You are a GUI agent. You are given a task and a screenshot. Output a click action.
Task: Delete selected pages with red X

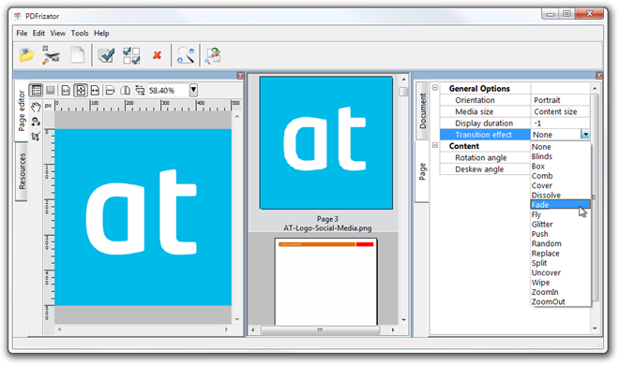click(x=157, y=55)
